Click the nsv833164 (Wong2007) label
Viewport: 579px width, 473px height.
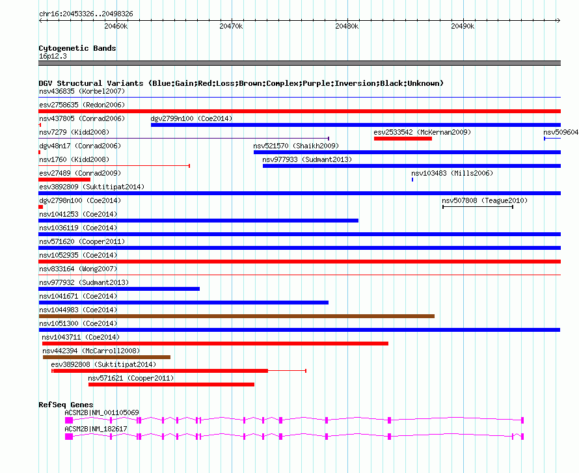point(78,269)
